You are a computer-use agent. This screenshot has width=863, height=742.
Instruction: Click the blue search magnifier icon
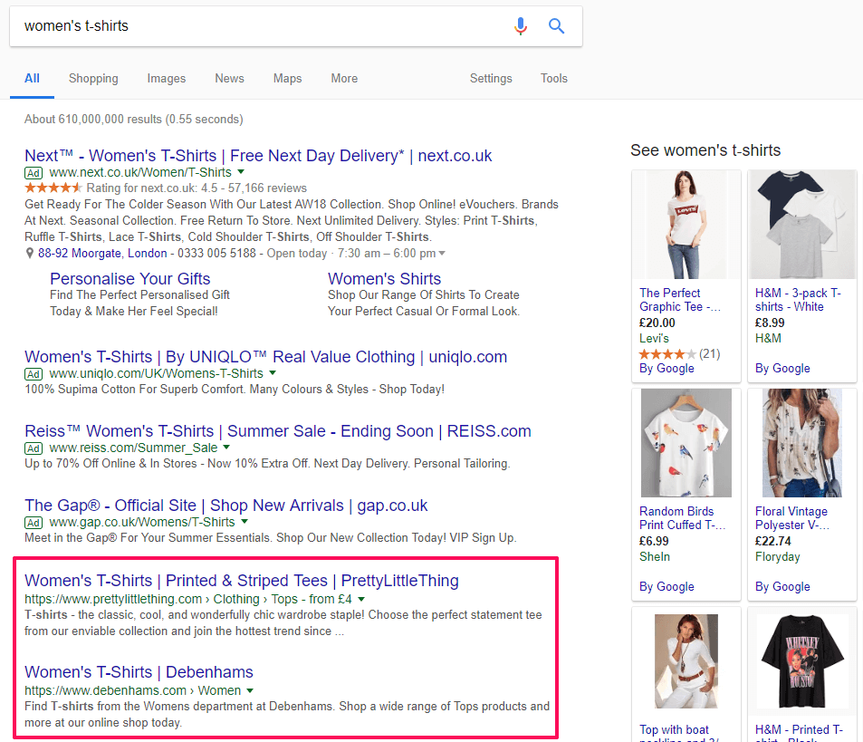point(556,26)
